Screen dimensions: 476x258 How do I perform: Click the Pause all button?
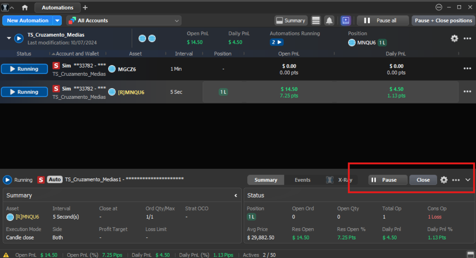coord(383,21)
